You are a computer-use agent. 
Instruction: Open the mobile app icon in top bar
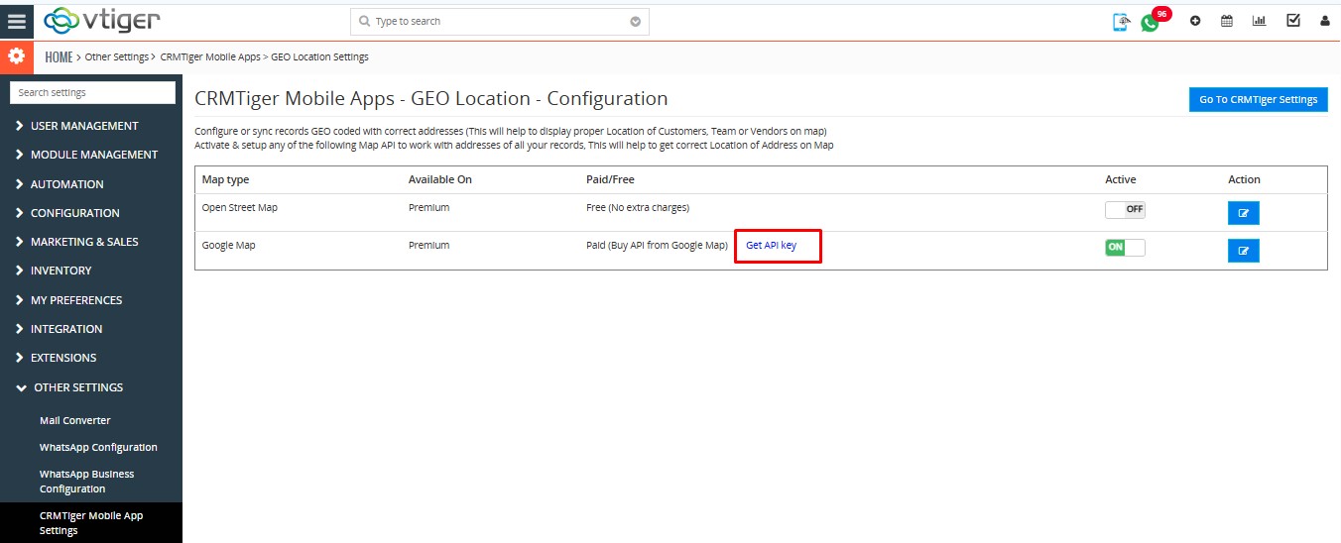(x=1121, y=21)
